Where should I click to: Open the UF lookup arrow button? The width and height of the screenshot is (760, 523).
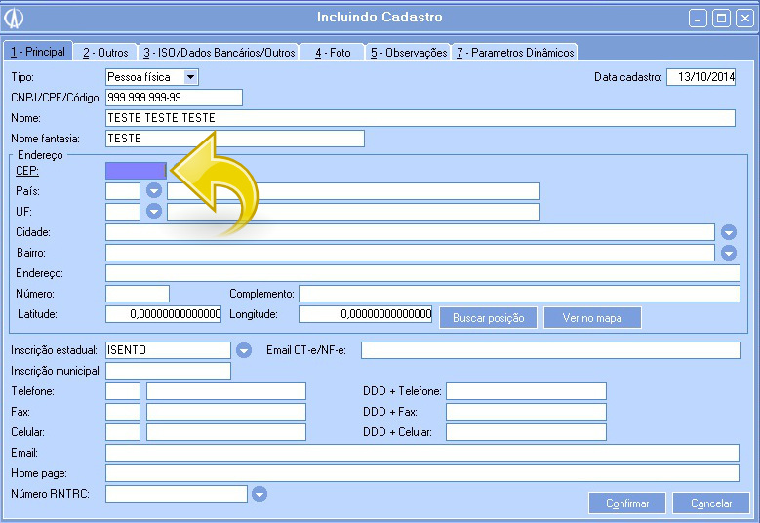[x=153, y=211]
